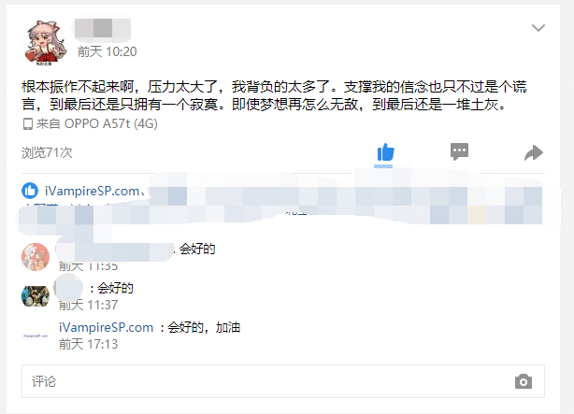This screenshot has height=414, width=574.
Task: Click the 浏览71次 view count
Action: (47, 152)
